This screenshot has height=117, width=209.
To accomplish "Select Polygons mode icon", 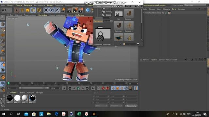I will (3, 52).
